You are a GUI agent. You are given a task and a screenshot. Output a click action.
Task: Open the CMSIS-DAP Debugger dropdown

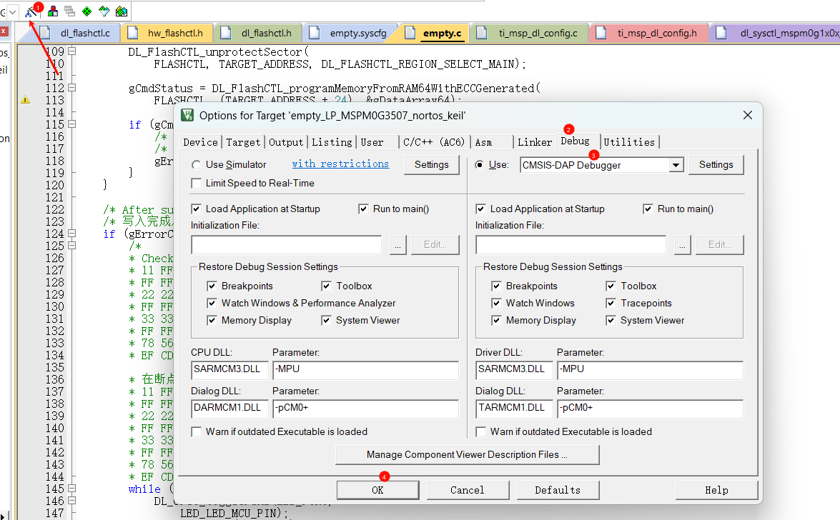676,165
